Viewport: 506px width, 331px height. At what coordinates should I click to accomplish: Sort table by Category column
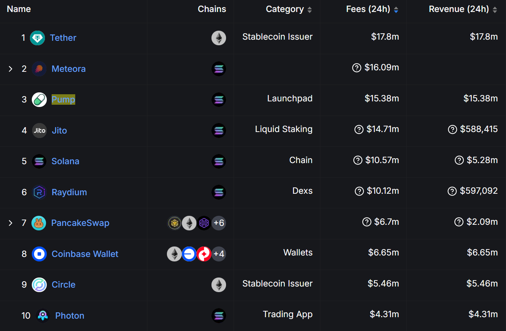click(310, 10)
